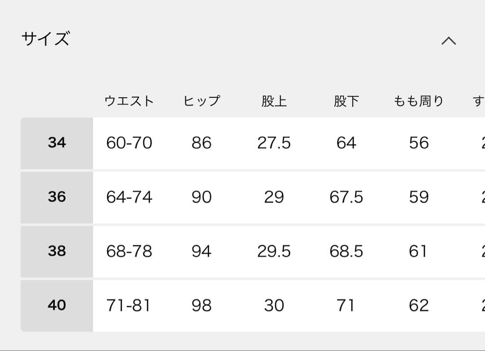485x351 pixels.
Task: Collapse the サイズ section with the chevron
Action: coord(449,41)
